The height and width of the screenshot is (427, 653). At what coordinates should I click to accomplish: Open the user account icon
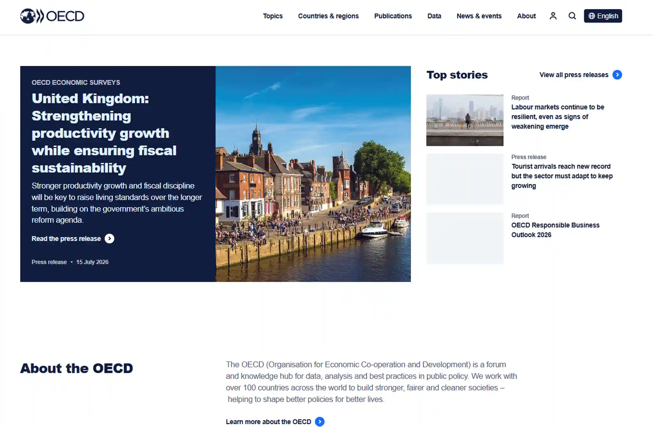[x=553, y=16]
